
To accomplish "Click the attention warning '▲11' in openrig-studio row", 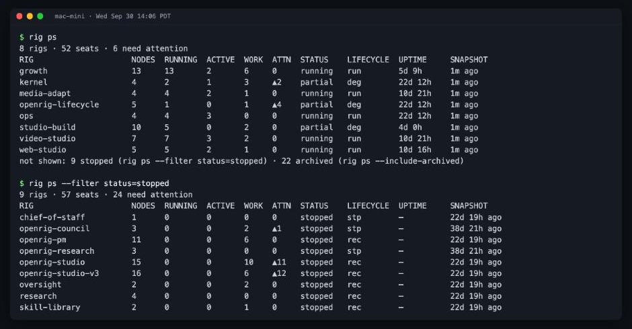I will (x=279, y=262).
